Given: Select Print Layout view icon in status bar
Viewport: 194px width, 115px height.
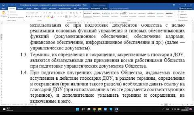Looking at the screenshot, I should [166, 105].
